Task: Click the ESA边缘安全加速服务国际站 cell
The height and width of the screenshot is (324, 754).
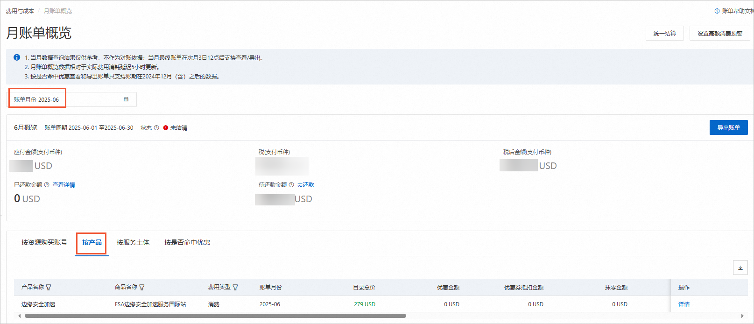Action: pos(150,304)
